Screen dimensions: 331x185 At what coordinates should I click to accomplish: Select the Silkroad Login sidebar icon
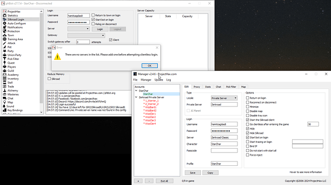(x=5, y=19)
